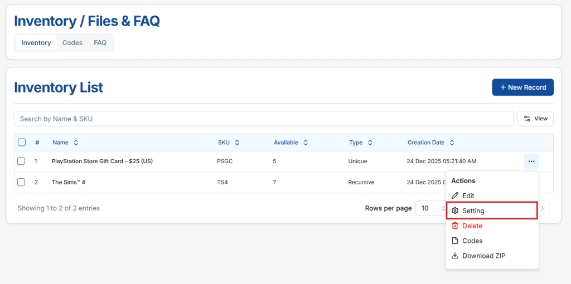Open the View options dropdown
The image size is (571, 284).
click(535, 119)
